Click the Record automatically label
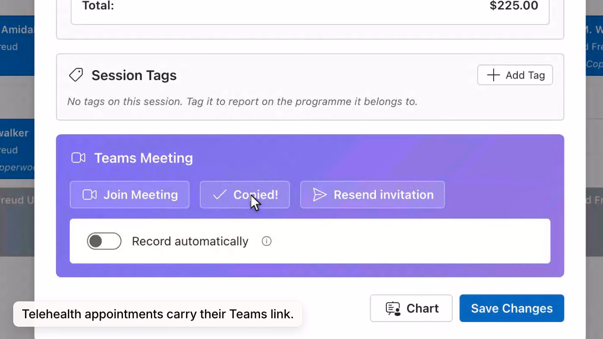This screenshot has width=603, height=339. pyautogui.click(x=190, y=241)
